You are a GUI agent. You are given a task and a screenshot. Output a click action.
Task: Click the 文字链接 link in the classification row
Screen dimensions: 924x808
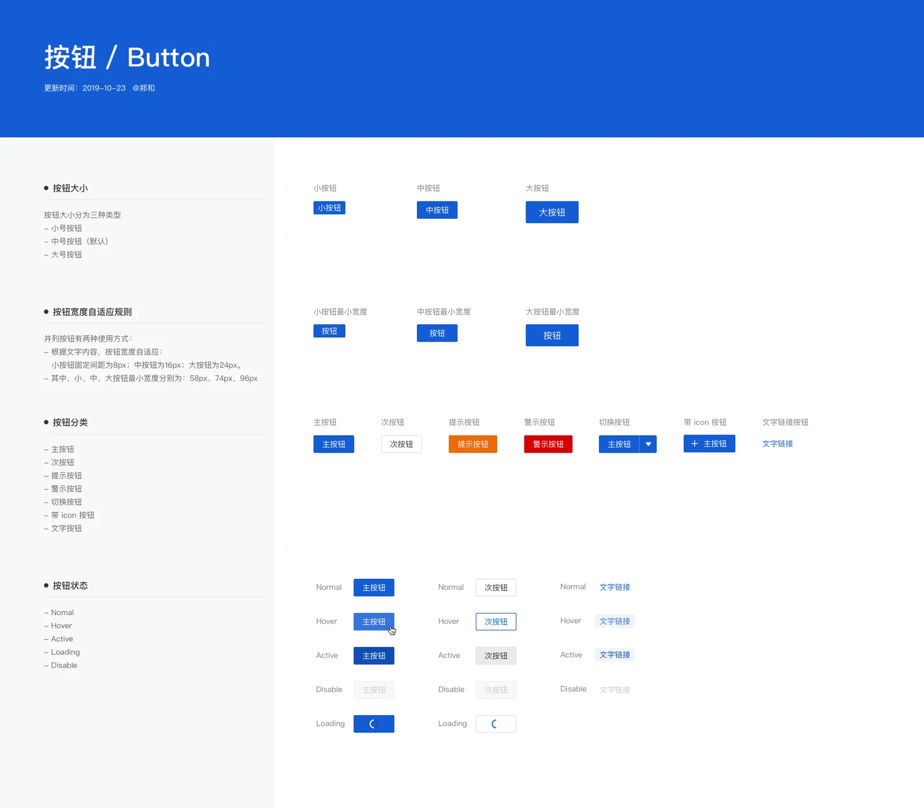[777, 443]
